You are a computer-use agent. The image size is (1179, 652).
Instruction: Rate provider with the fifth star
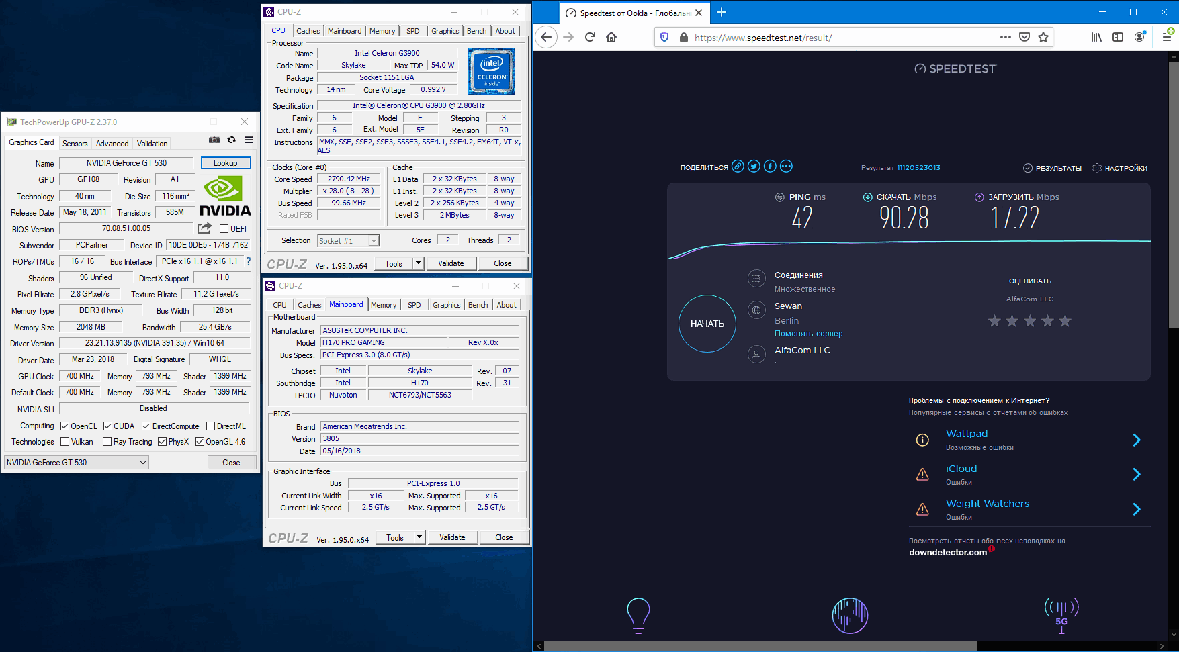(x=1065, y=321)
